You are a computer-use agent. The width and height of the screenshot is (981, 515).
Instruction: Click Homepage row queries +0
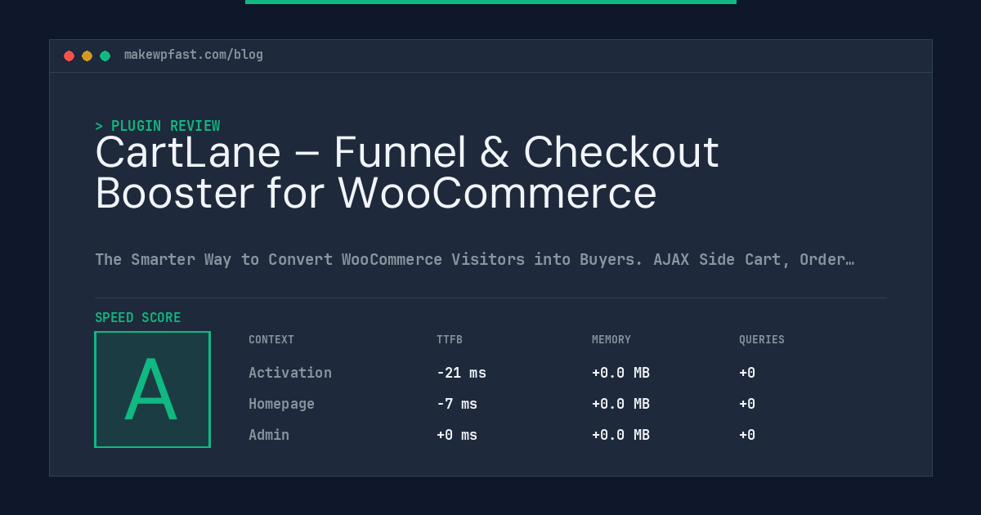point(747,404)
